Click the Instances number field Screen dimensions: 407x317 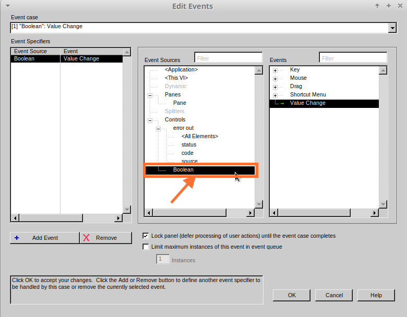pyautogui.click(x=163, y=259)
